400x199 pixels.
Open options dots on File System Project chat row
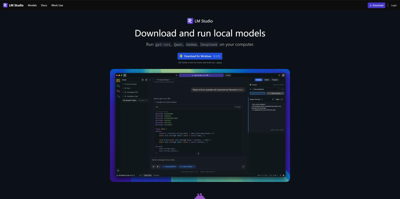146,100
